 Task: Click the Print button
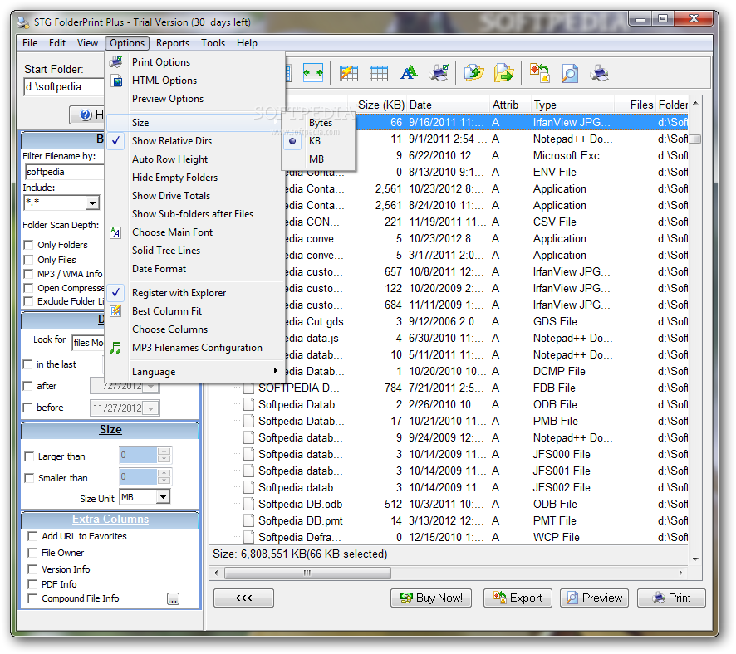coord(671,598)
